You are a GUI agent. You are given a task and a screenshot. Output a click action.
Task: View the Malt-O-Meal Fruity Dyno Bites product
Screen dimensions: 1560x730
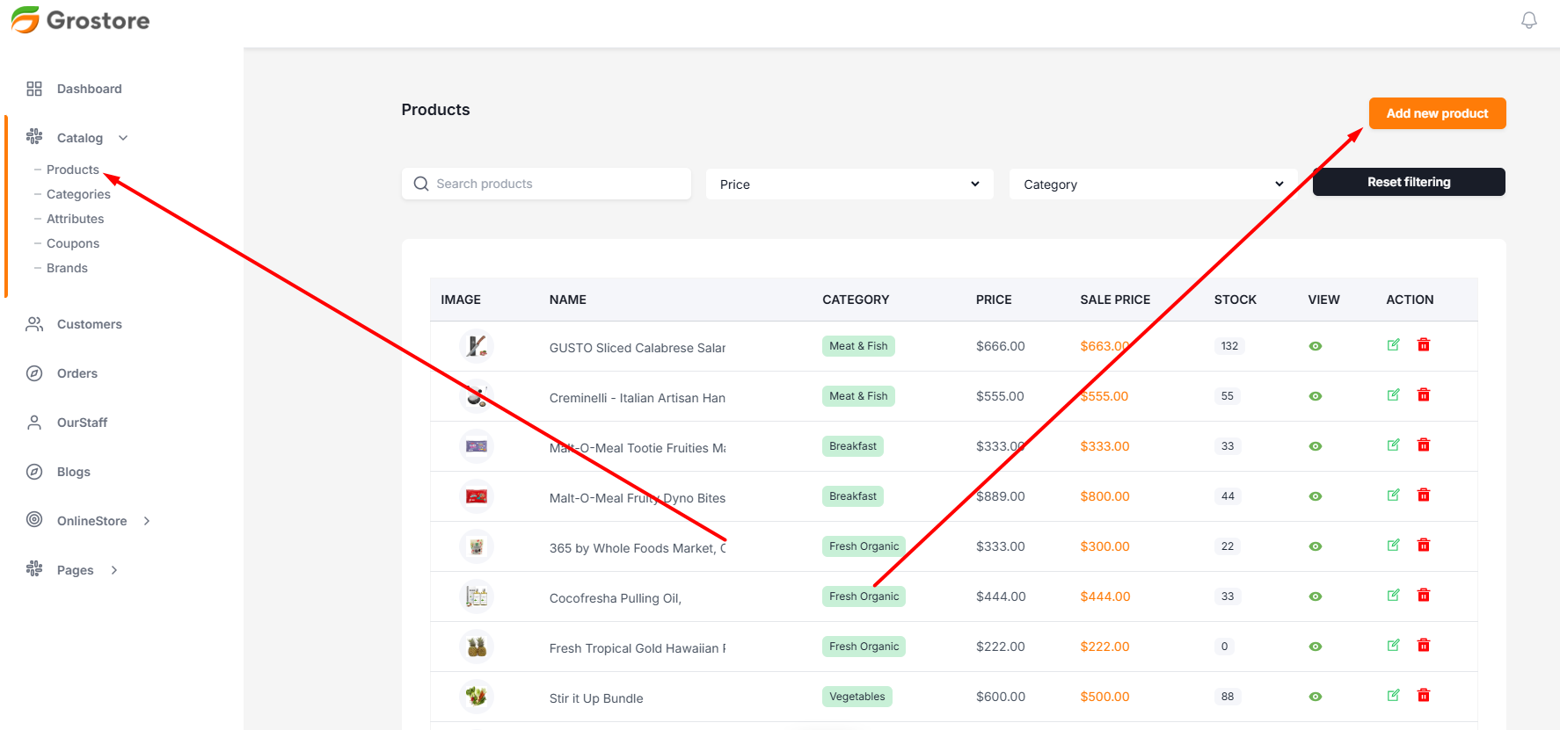point(1315,496)
